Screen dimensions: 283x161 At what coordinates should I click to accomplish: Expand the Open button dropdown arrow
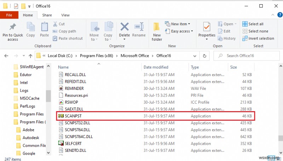point(236,24)
